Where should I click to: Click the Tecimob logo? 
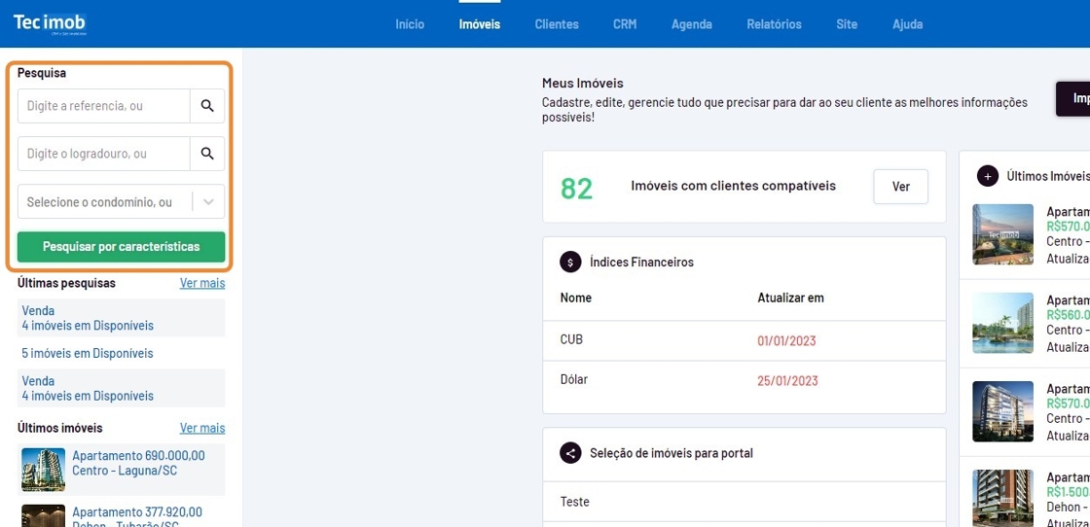point(50,23)
